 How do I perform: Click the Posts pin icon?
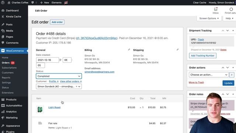(x=3, y=24)
